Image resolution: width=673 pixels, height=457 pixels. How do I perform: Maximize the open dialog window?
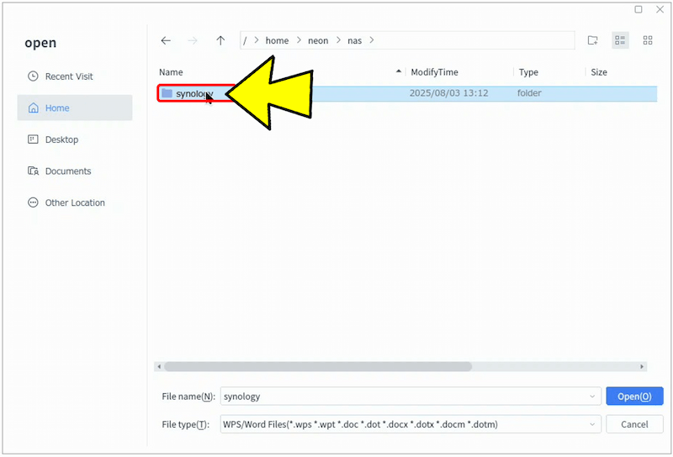[639, 9]
